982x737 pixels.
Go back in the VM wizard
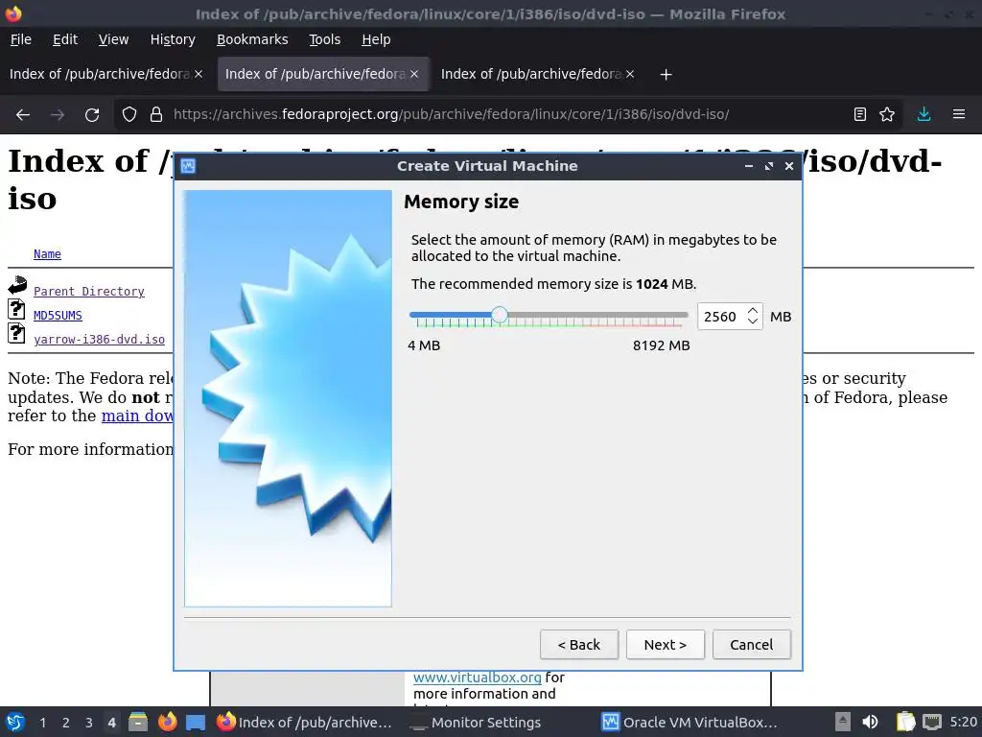coord(578,645)
